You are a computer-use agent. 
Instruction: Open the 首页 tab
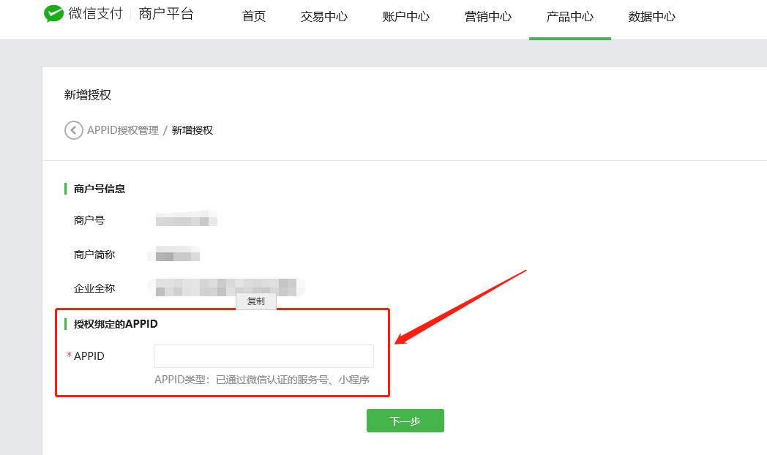tap(254, 17)
